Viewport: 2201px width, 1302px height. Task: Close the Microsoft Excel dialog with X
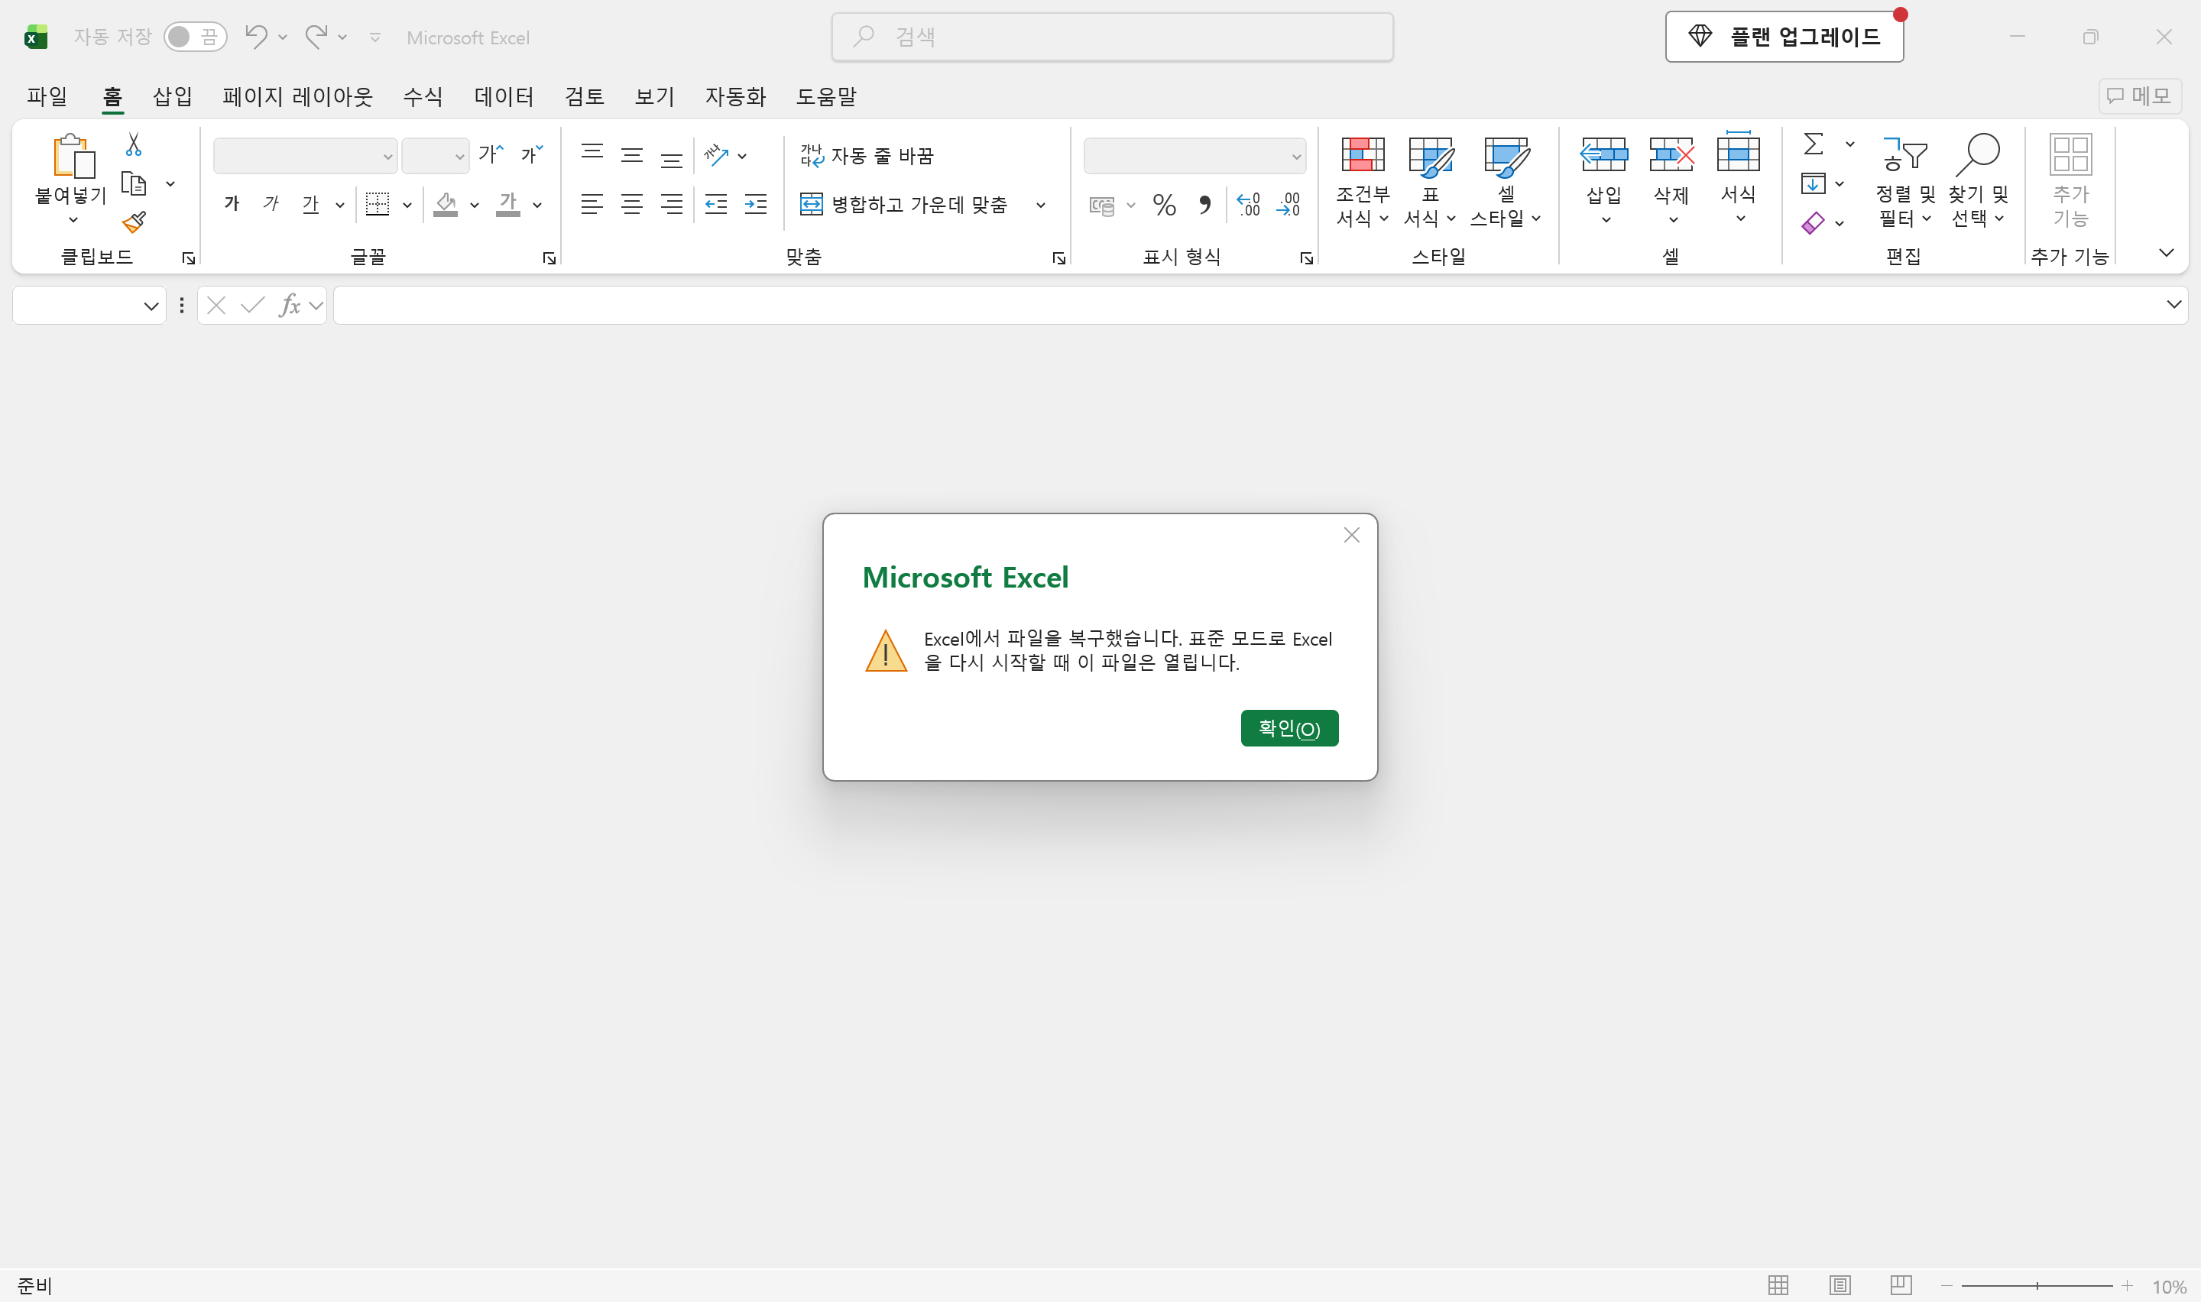pyautogui.click(x=1351, y=535)
